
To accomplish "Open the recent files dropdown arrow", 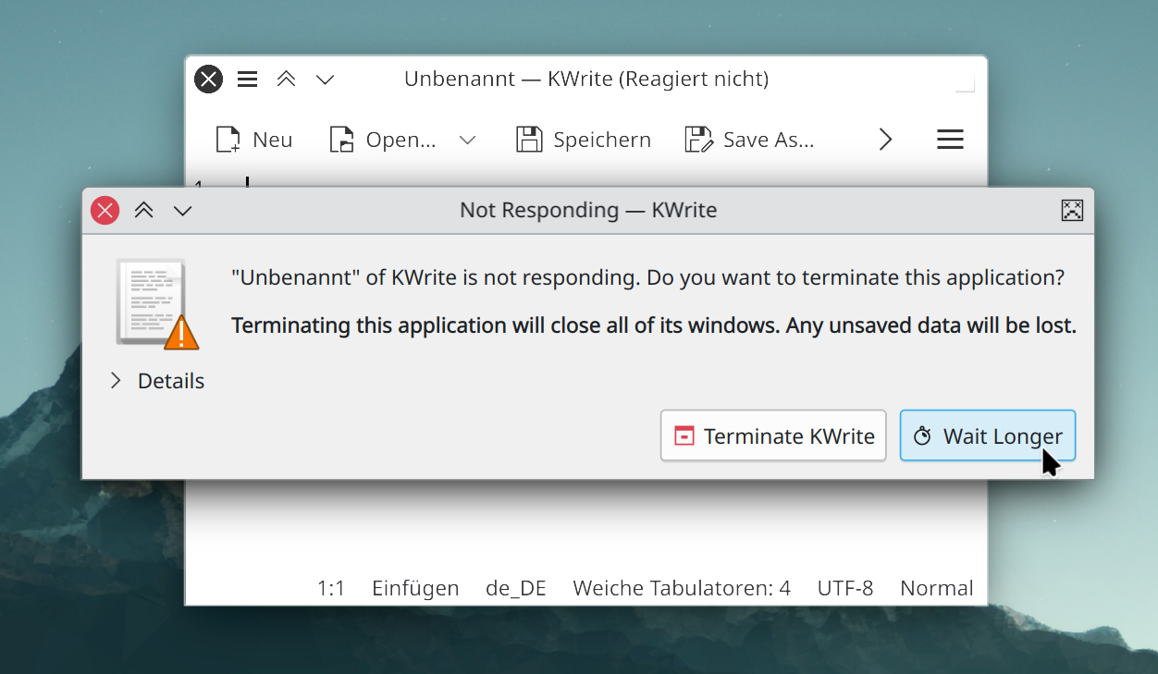I will coord(467,140).
